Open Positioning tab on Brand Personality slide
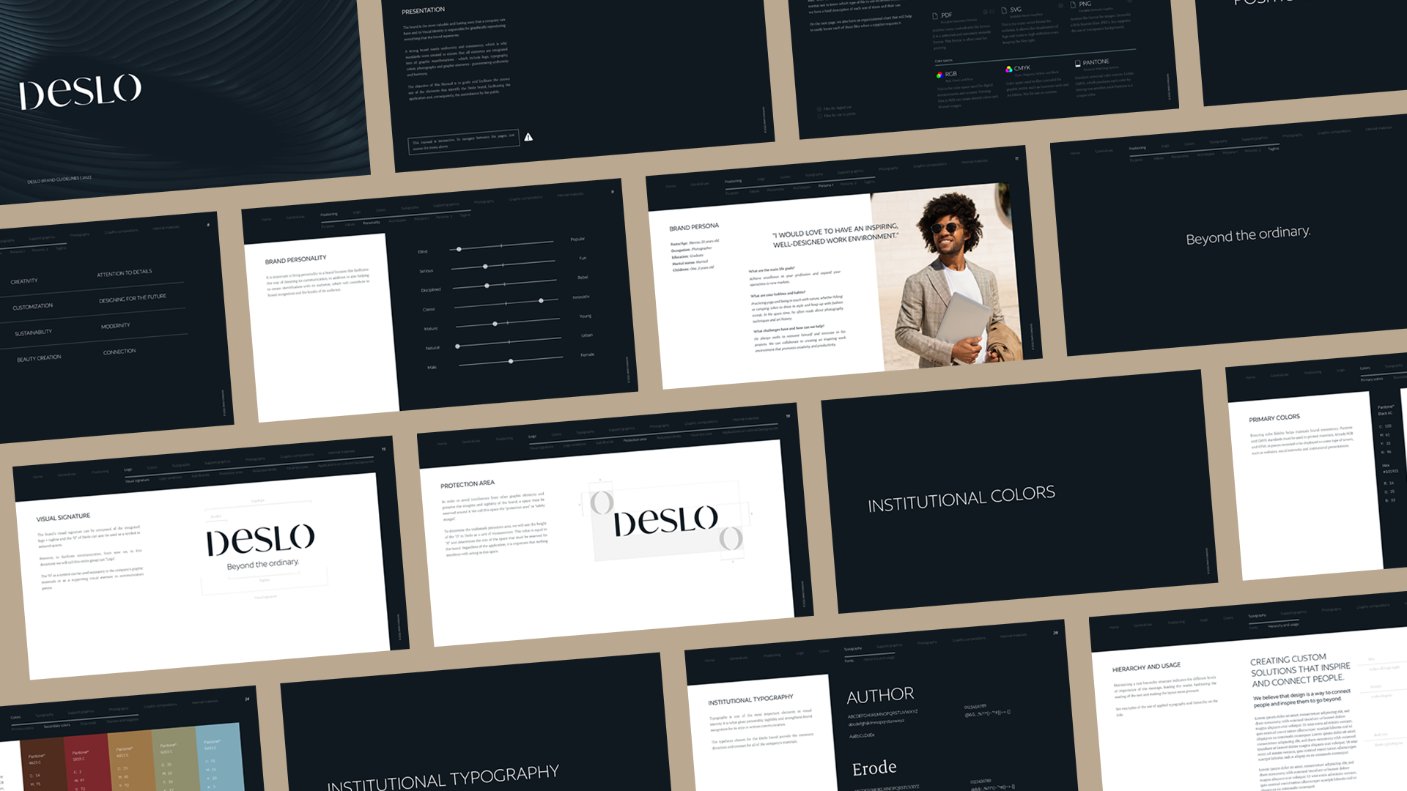1407x791 pixels. (329, 215)
